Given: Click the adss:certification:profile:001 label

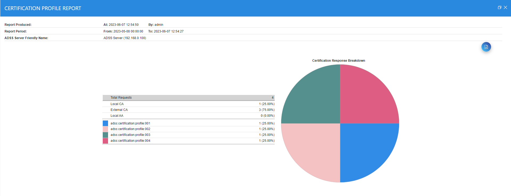Looking at the screenshot, I should pos(130,123).
